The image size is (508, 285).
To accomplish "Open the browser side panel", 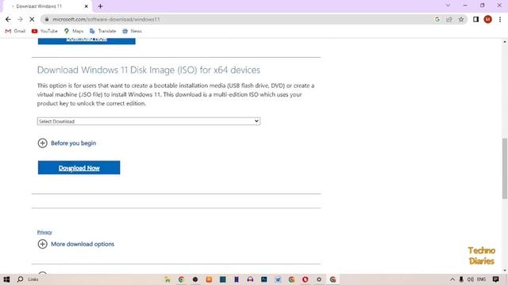I will click(x=475, y=19).
